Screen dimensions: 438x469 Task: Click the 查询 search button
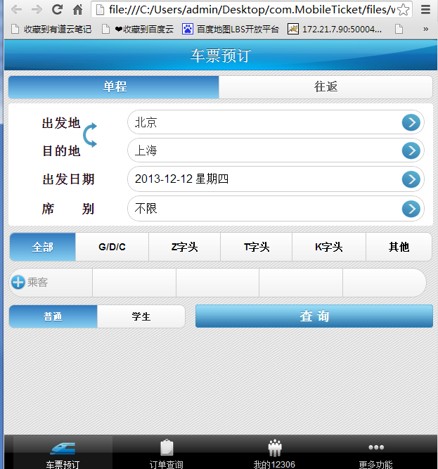pyautogui.click(x=314, y=316)
